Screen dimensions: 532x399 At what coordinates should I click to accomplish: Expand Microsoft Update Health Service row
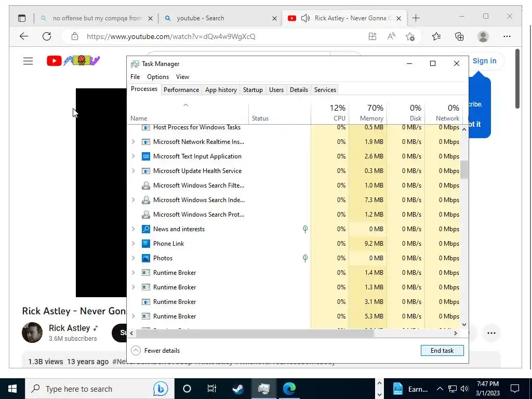pyautogui.click(x=134, y=171)
